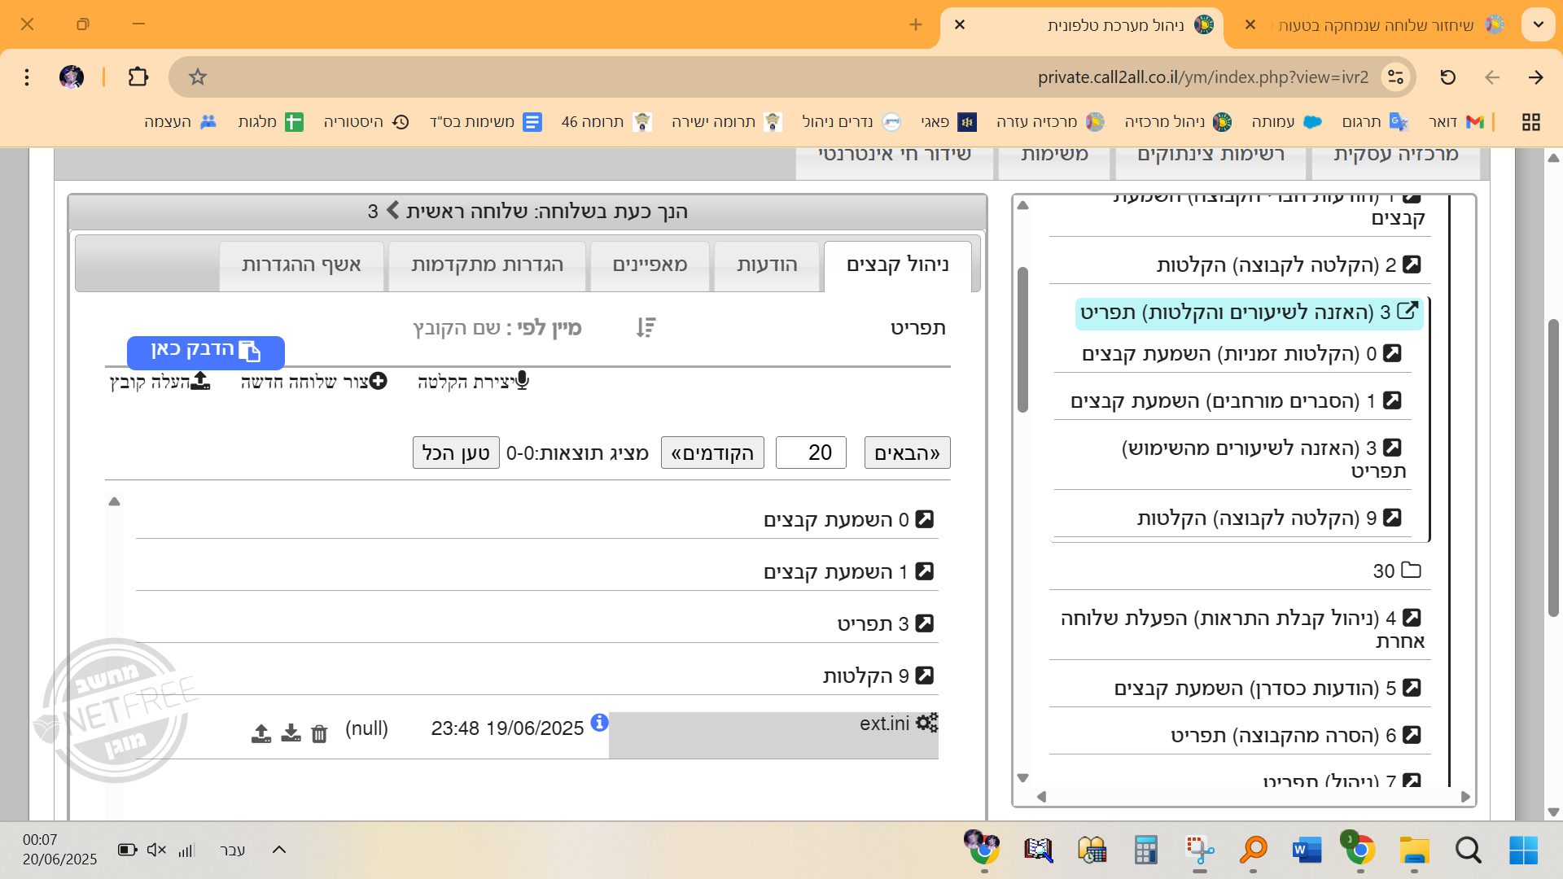Click the volume muted icon in system tray
The width and height of the screenshot is (1563, 879).
click(x=156, y=850)
